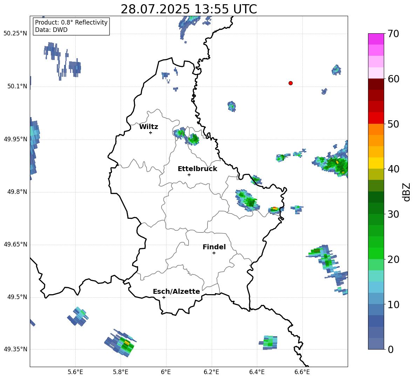Click the red dot marker on the map

click(x=291, y=83)
